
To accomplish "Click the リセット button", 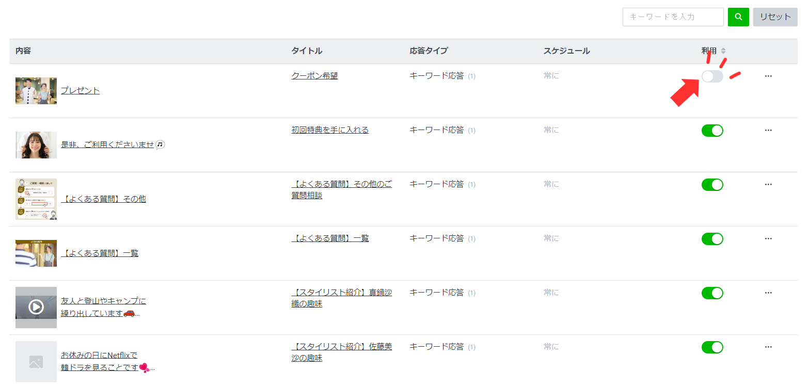I will click(775, 17).
